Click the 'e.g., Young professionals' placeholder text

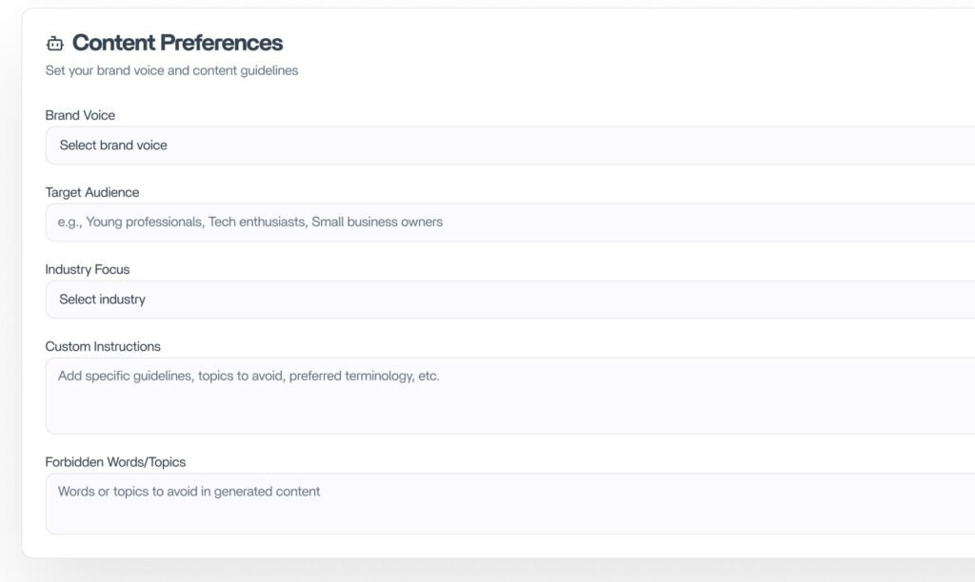[x=250, y=223]
